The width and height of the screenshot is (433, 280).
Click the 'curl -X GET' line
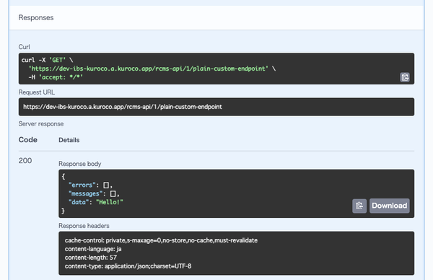(x=47, y=60)
